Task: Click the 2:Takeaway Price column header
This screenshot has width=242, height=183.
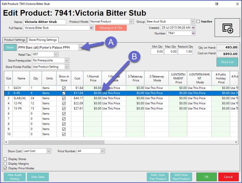Action: coord(135,78)
